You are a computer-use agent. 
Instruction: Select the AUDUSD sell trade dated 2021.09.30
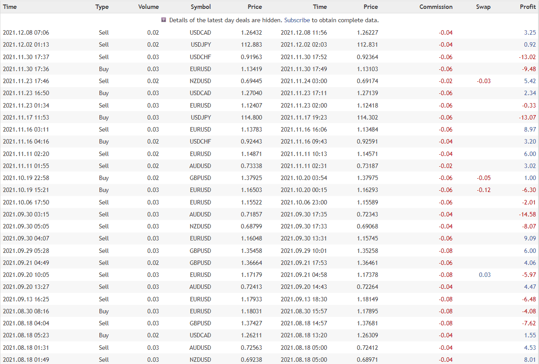[x=201, y=214]
